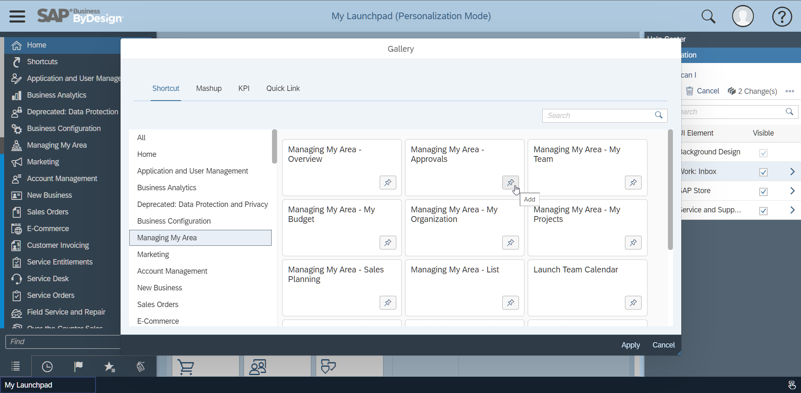The image size is (801, 393).
Task: Pin Managing My Area - My Budget
Action: (x=388, y=242)
